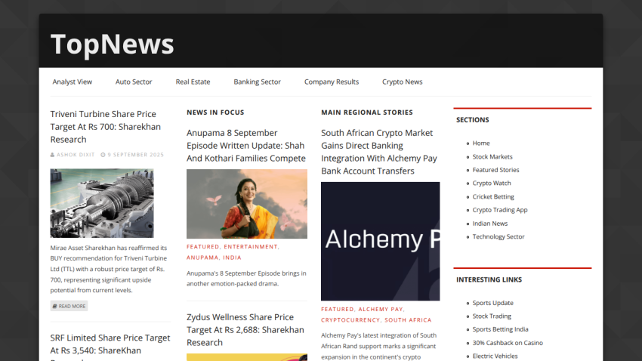Open the Analyst View menu item
Viewport: 642px width, 361px height.
click(x=72, y=82)
